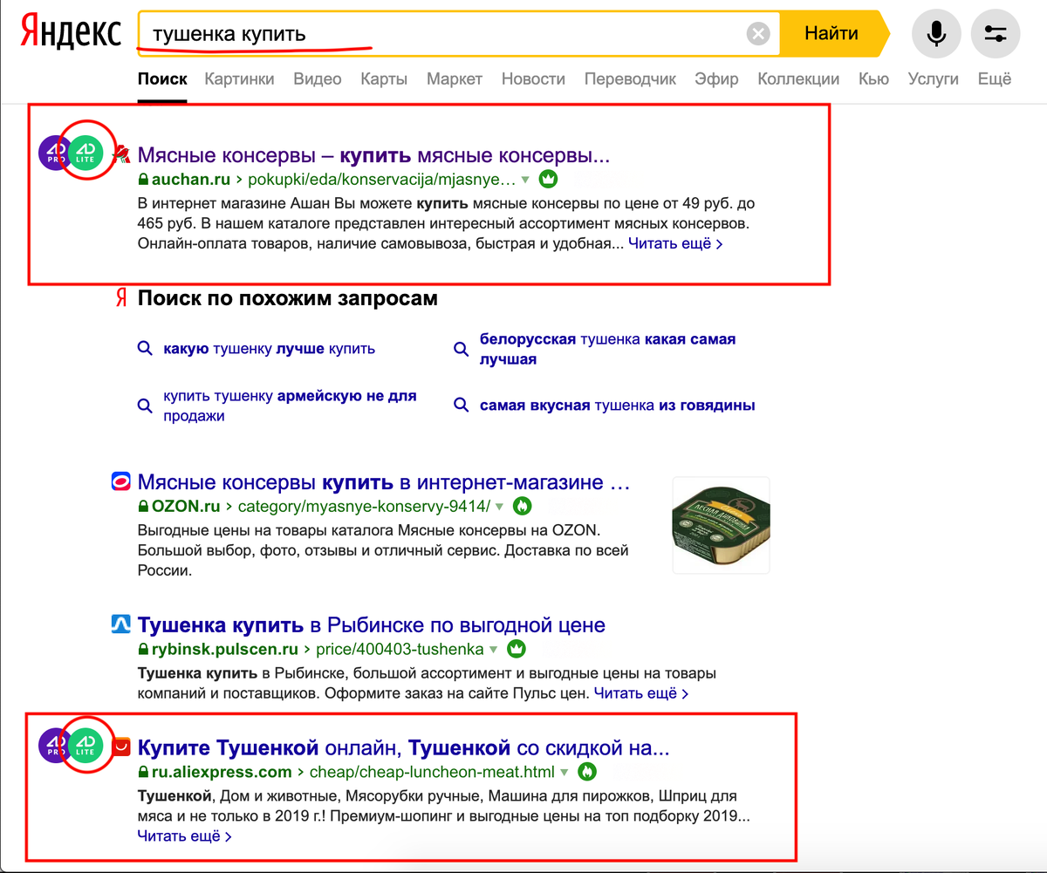Click Читать ещё in auchan snippet
Viewport: 1047px width, 873px height.
click(675, 244)
